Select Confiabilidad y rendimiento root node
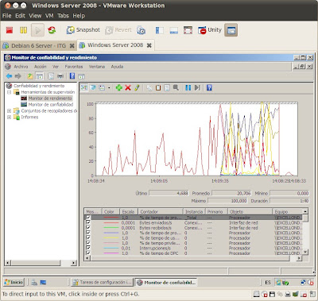The width and height of the screenshot is (318, 301). pos(39,86)
